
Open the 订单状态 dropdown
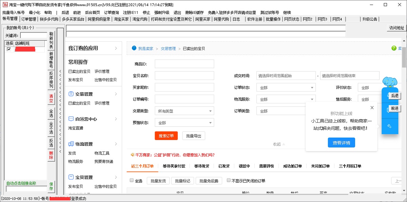pyautogui.click(x=286, y=88)
